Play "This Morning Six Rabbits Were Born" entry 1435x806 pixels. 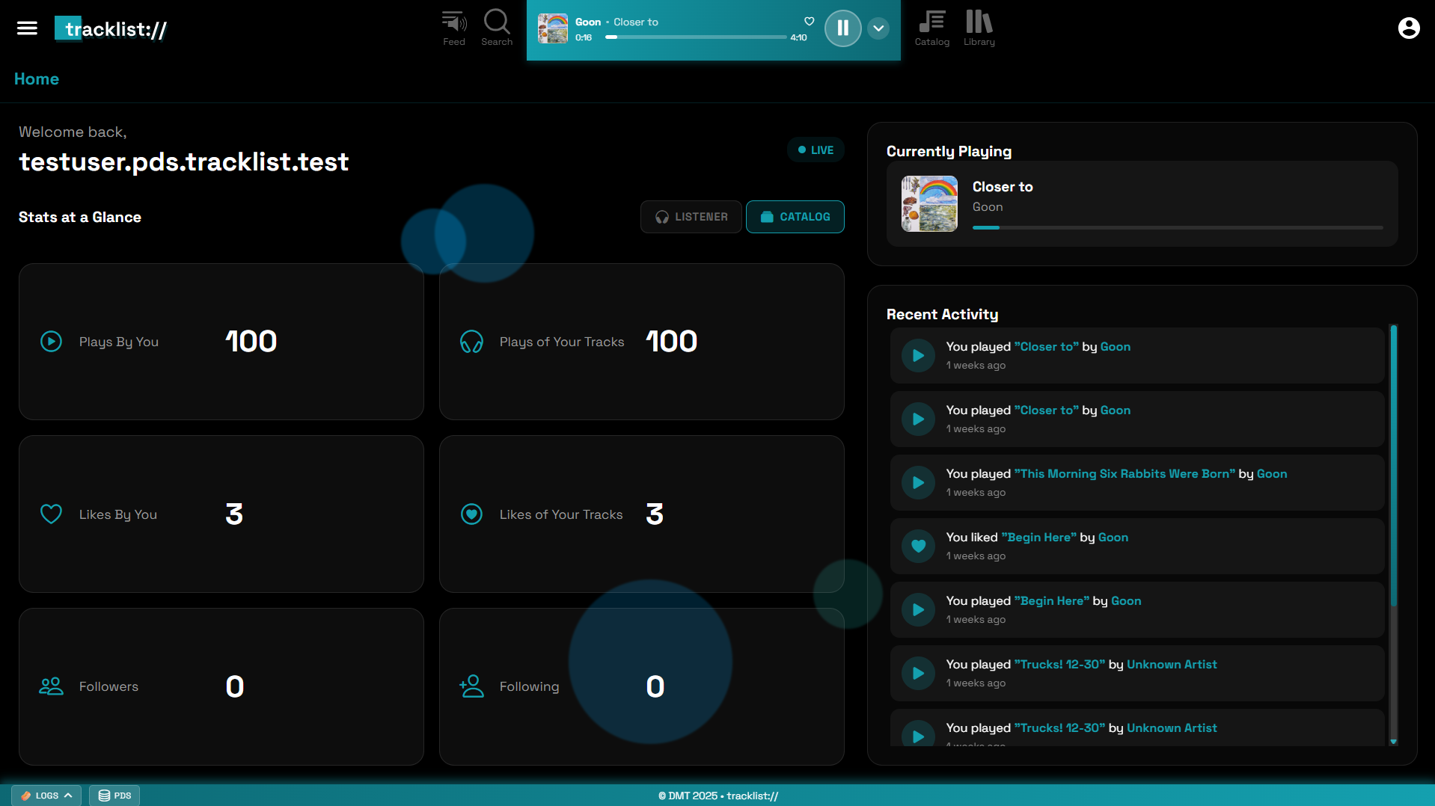(918, 483)
